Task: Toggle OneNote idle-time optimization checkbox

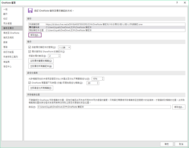Action: pos(30,83)
